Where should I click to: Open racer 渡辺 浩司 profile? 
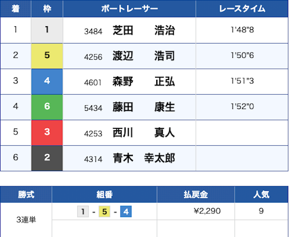(143, 56)
